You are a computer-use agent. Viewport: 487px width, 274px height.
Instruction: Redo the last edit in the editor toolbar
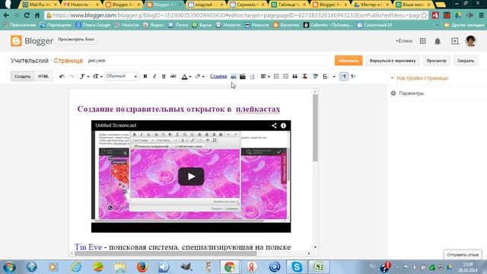(x=71, y=76)
